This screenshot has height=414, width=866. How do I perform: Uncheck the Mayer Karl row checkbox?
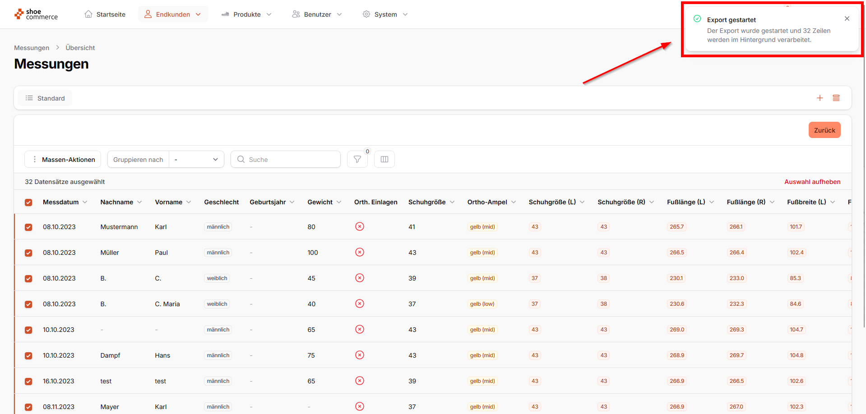click(28, 407)
